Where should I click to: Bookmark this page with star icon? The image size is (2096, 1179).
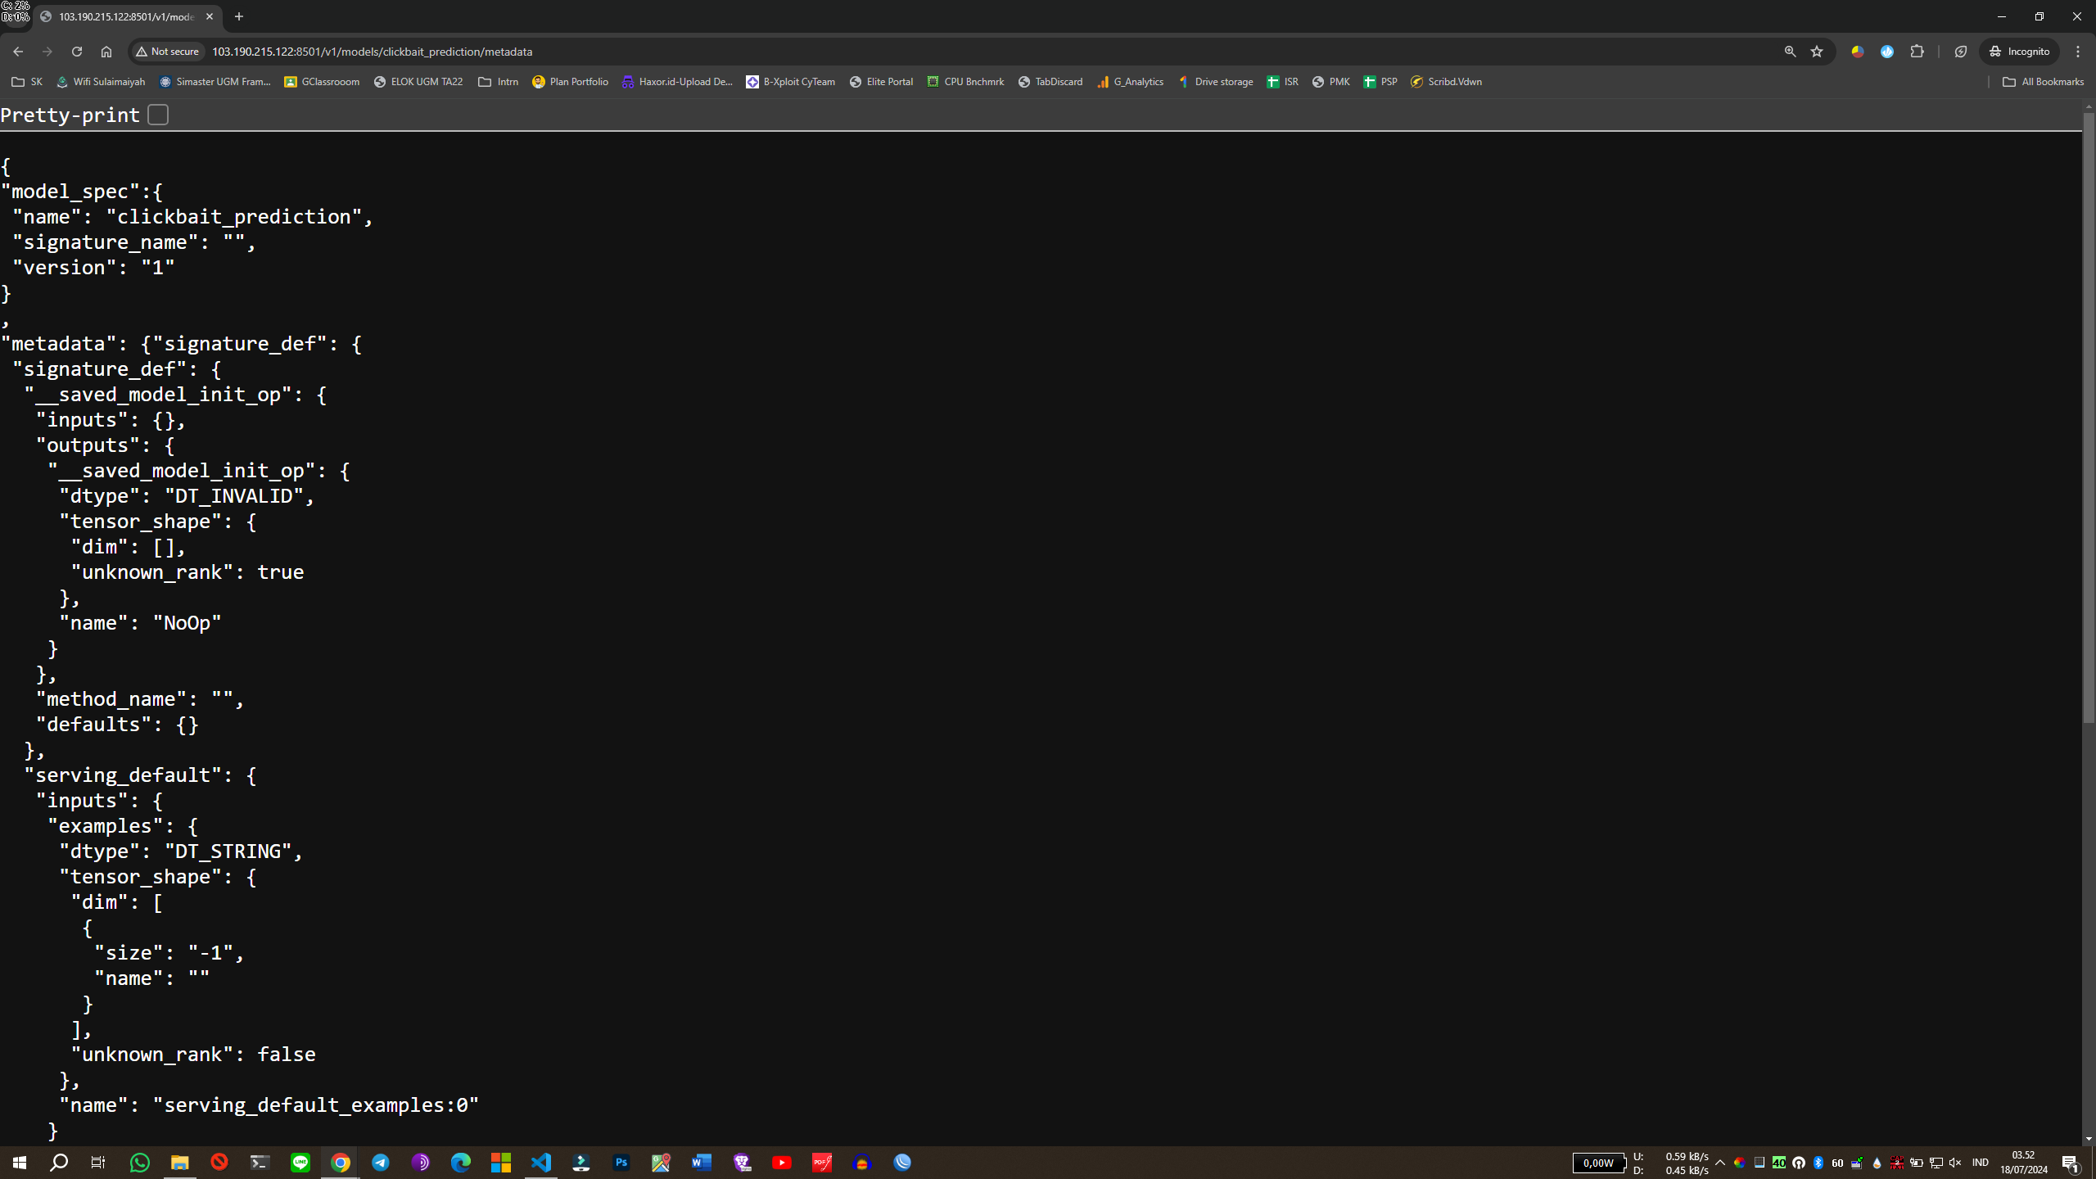(x=1817, y=52)
